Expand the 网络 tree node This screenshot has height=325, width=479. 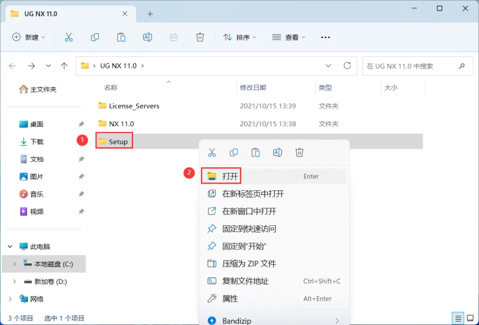point(10,299)
